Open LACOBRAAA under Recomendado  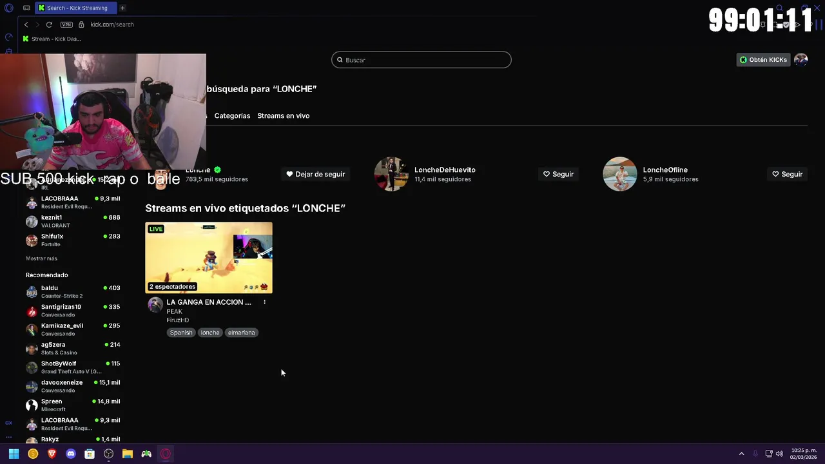click(73, 424)
